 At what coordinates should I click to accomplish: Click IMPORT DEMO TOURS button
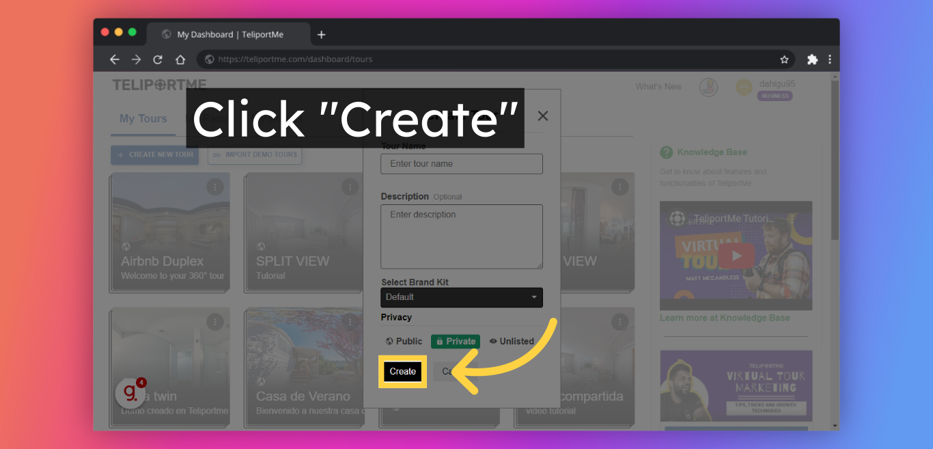(x=255, y=154)
